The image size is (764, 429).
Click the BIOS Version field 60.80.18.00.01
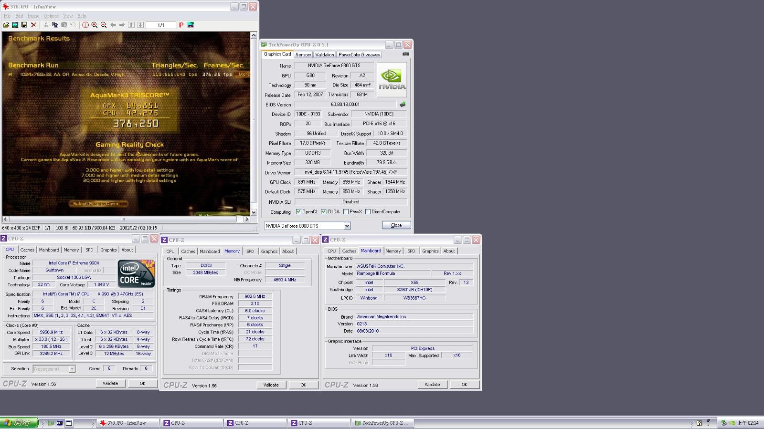(345, 105)
